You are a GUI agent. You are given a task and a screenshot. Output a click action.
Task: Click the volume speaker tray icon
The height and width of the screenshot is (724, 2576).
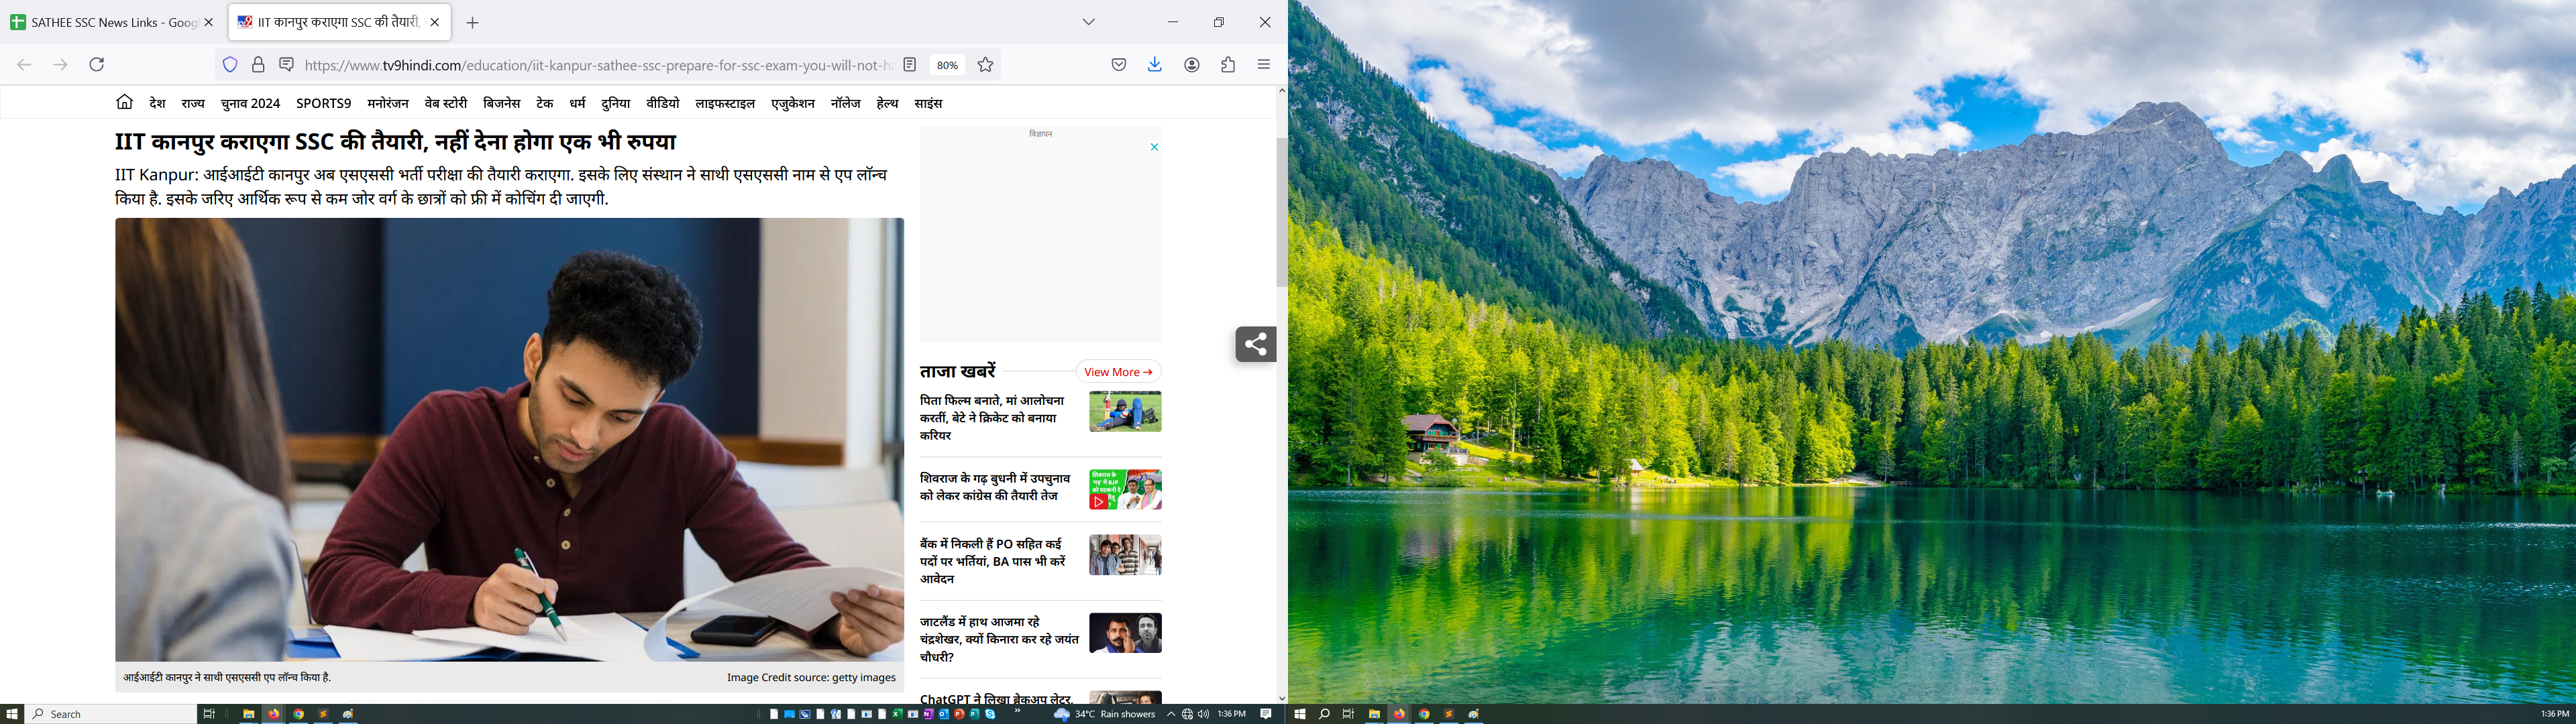pos(1203,714)
